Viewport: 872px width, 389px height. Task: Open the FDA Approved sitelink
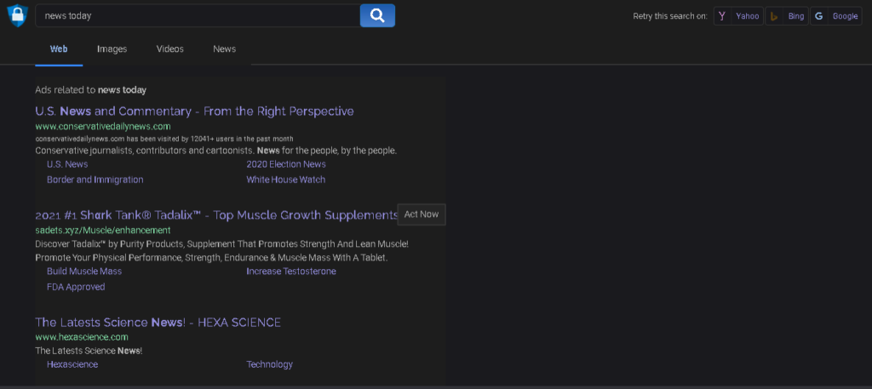click(76, 287)
